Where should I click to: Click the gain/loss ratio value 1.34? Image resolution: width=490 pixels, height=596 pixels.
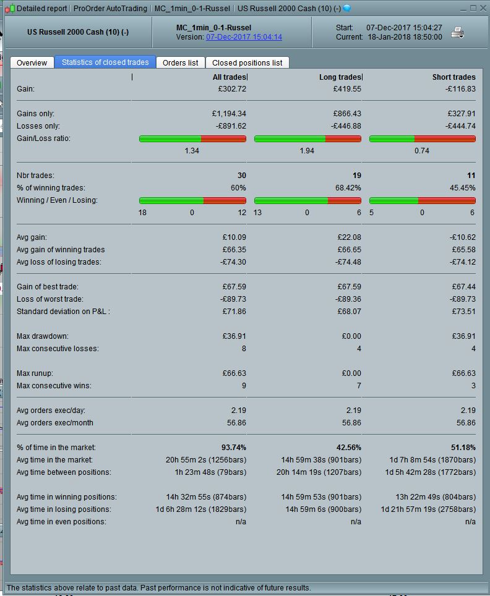coord(192,151)
